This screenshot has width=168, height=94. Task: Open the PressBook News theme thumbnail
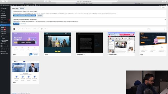(x=121, y=43)
